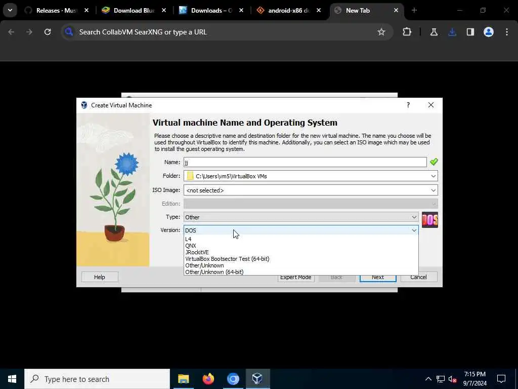518x389 pixels.
Task: Click the dialog's question mark help icon
Action: [408, 105]
